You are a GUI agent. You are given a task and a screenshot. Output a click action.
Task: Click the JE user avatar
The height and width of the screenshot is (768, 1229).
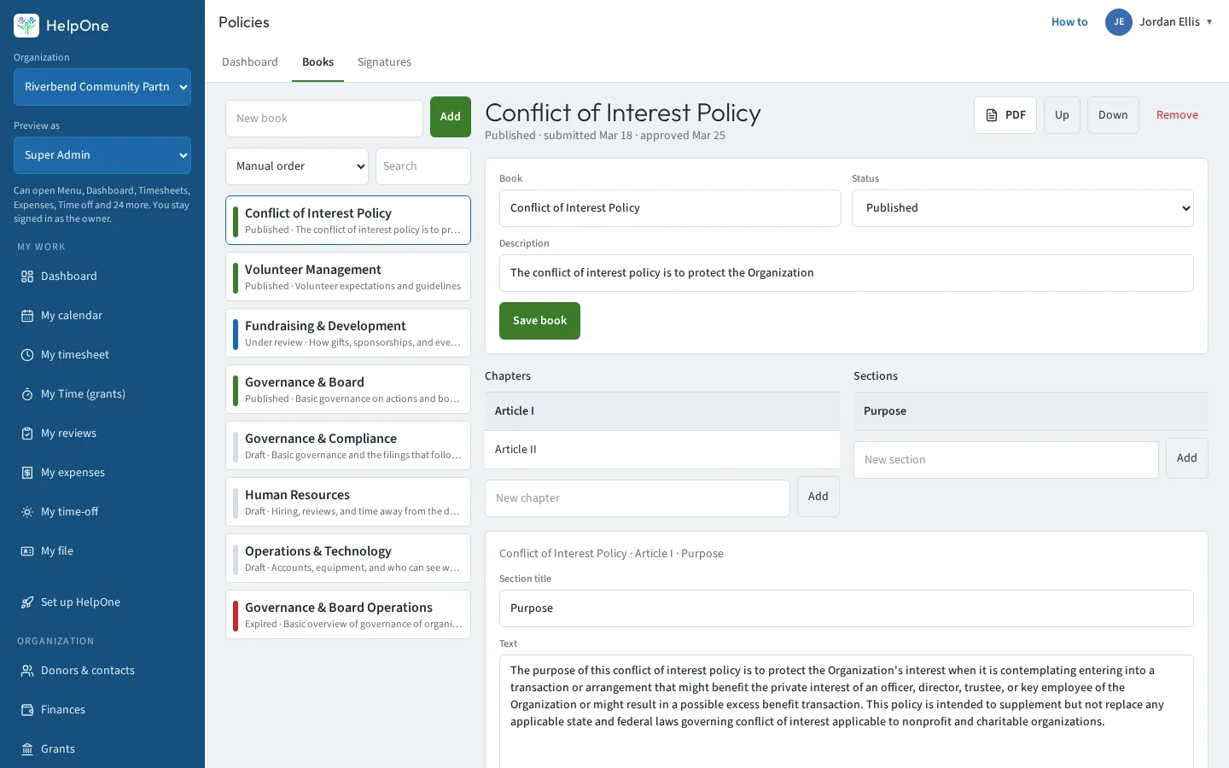click(x=1119, y=22)
